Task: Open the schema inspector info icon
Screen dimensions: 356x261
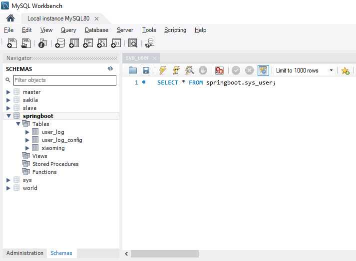Action: coord(42,43)
